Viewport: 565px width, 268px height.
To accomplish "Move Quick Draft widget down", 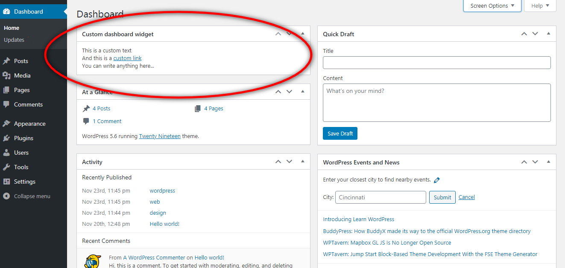I will tap(535, 34).
